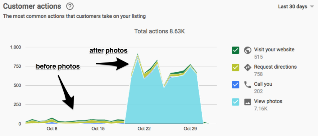
Task: Open the Last 30 days dropdown
Action: click(293, 7)
